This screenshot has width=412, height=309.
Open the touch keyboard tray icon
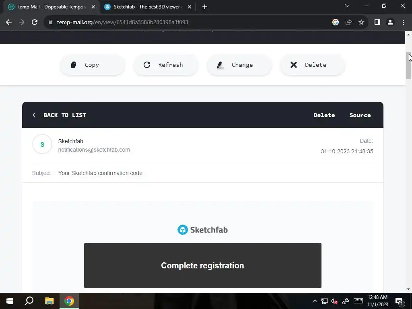click(358, 301)
